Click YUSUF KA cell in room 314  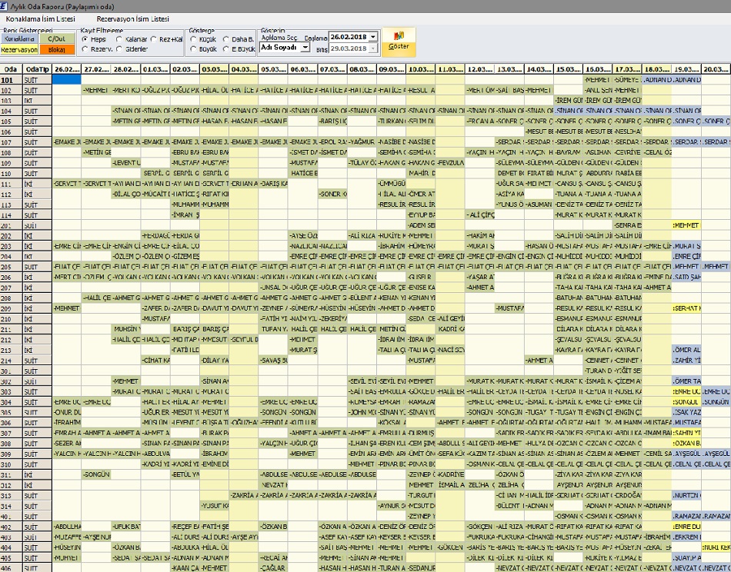coord(215,506)
